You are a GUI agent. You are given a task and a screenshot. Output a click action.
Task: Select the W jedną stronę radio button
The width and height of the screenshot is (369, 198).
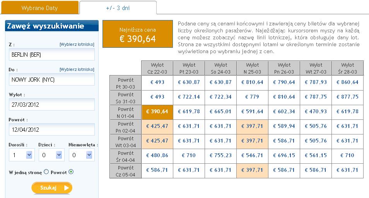click(x=46, y=172)
